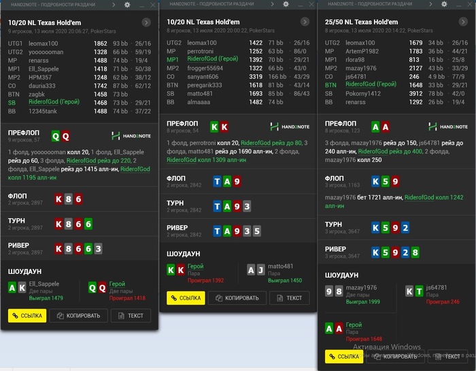Go to next hand in left 10/20 QQ window
The width and height of the screenshot is (476, 371).
(146, 22)
